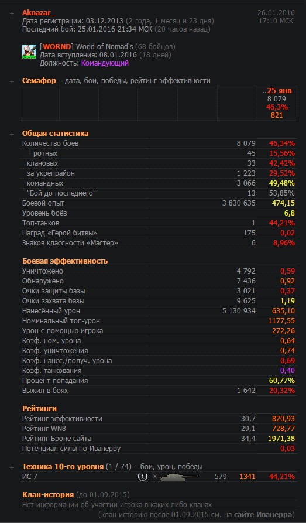Click the Обнаружено value 7 436
Image resolution: width=306 pixels, height=523 pixels.
[x=246, y=281]
